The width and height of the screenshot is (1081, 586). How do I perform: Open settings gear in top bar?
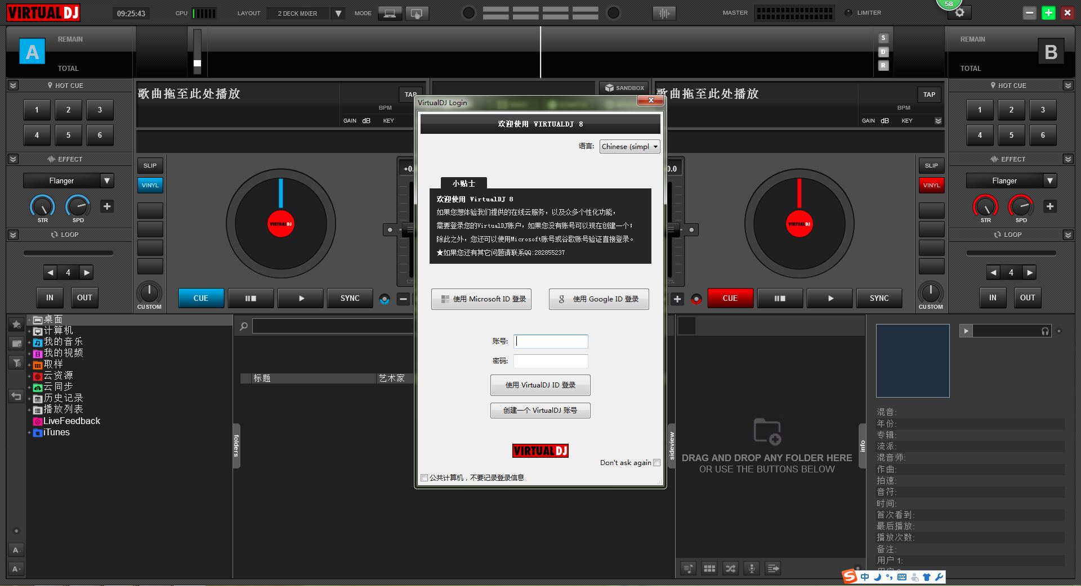tap(960, 13)
